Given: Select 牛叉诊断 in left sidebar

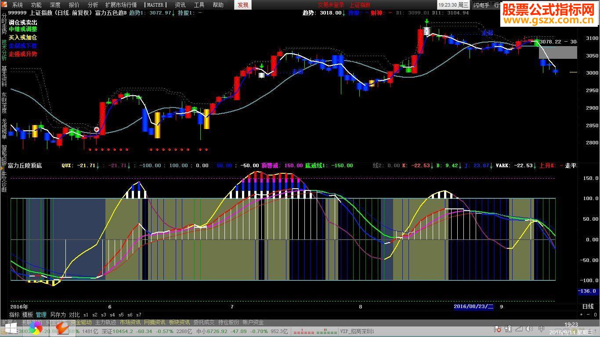Looking at the screenshot, I should point(4,181).
